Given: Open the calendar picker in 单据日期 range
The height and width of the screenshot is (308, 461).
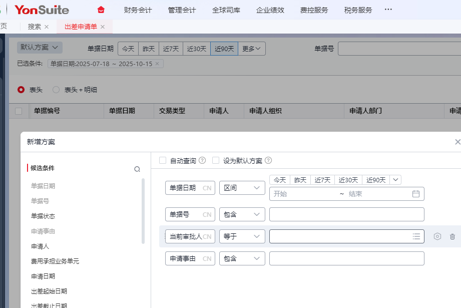Looking at the screenshot, I should coord(415,194).
